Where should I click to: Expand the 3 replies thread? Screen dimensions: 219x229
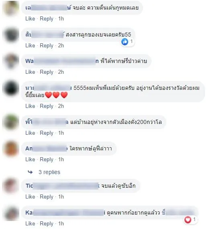(x=49, y=172)
